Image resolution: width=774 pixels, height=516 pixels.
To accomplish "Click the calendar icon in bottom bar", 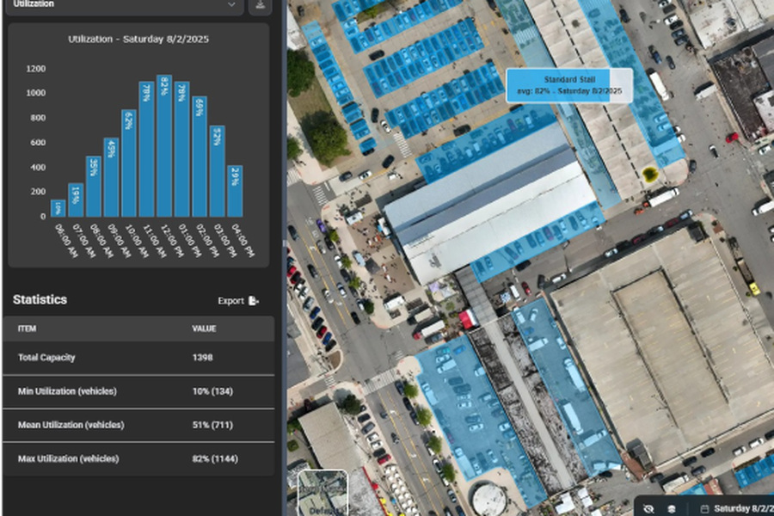I will (x=704, y=509).
